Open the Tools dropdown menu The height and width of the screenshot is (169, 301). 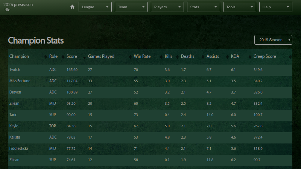pos(239,7)
